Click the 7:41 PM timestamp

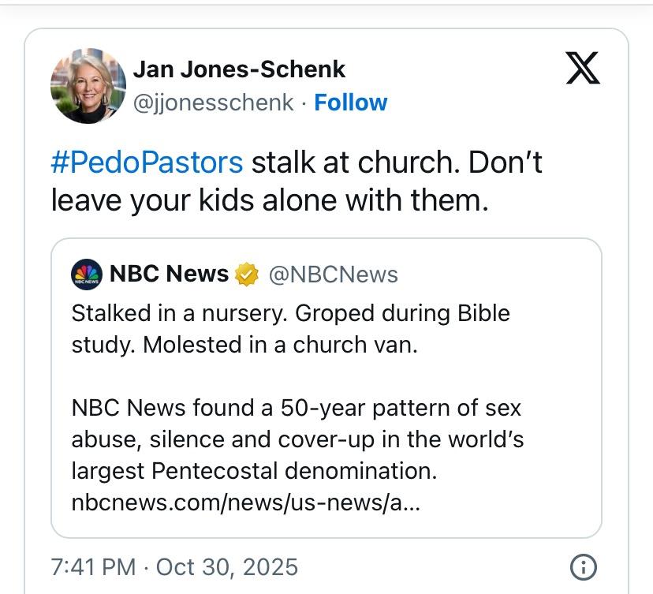coord(91,566)
